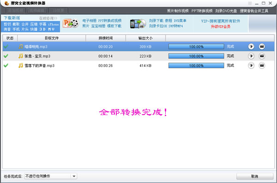Click the 消音 link in blue panel
277x183 pixels.
click(x=7, y=29)
